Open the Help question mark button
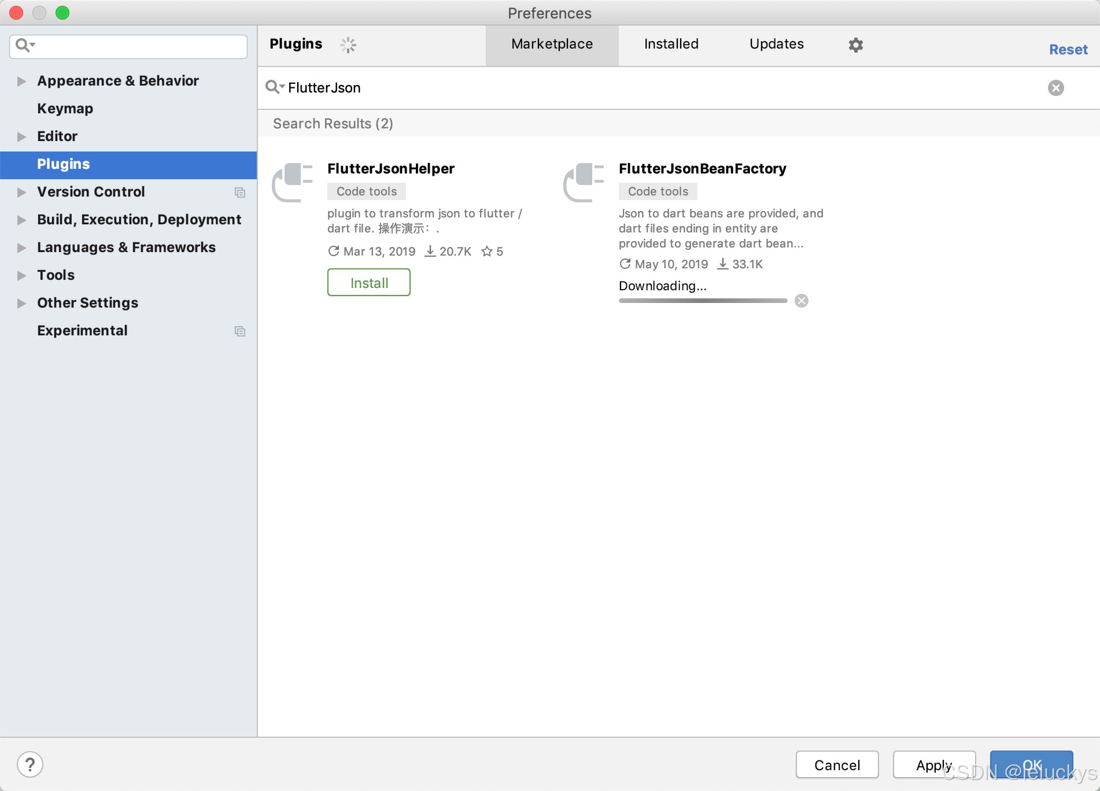The height and width of the screenshot is (791, 1100). point(30,764)
